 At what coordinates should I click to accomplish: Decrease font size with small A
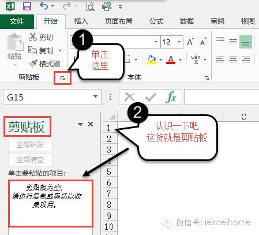click(203, 42)
